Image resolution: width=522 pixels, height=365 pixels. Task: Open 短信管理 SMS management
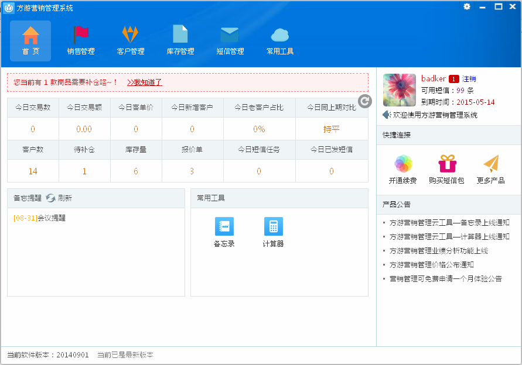pos(230,41)
